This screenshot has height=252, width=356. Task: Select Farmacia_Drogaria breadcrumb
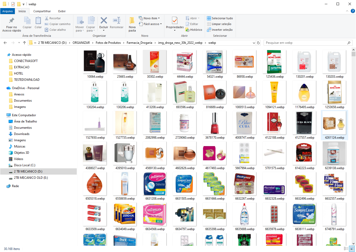pos(139,43)
